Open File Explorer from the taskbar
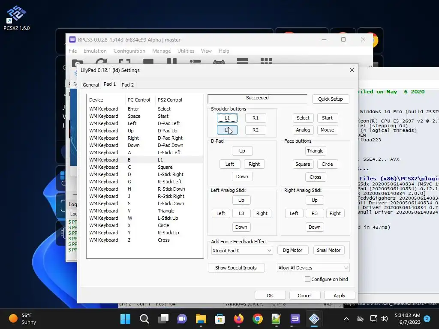 pyautogui.click(x=201, y=319)
